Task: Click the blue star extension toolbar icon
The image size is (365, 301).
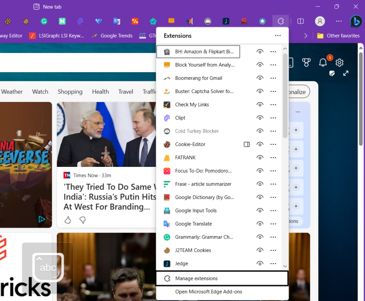Action: [262, 21]
